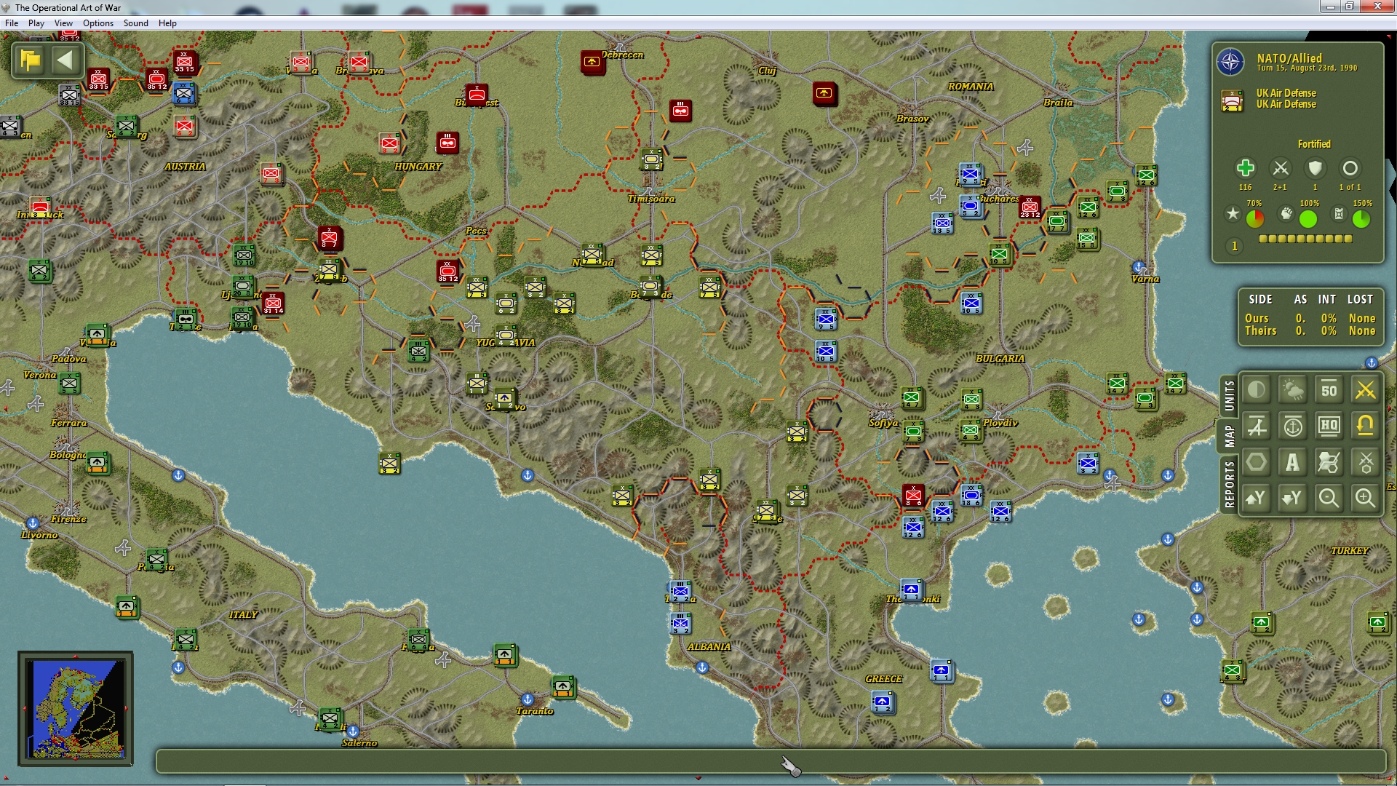Click the 'Fortified' status text

(x=1314, y=144)
